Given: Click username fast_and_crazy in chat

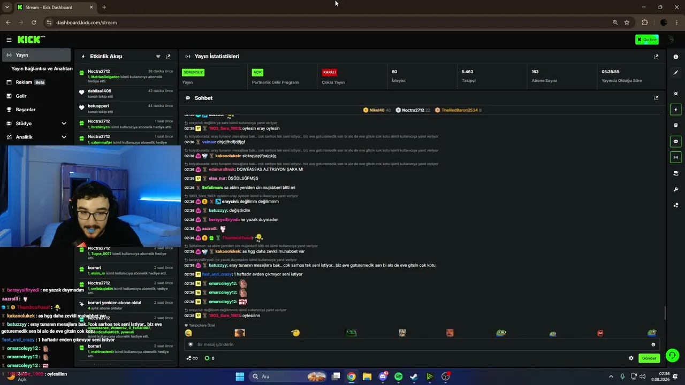Looking at the screenshot, I should tap(217, 274).
